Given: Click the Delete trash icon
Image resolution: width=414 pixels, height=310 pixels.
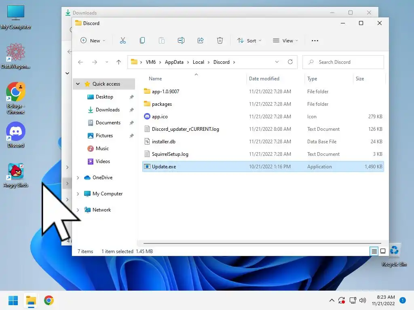Looking at the screenshot, I should pos(220,41).
